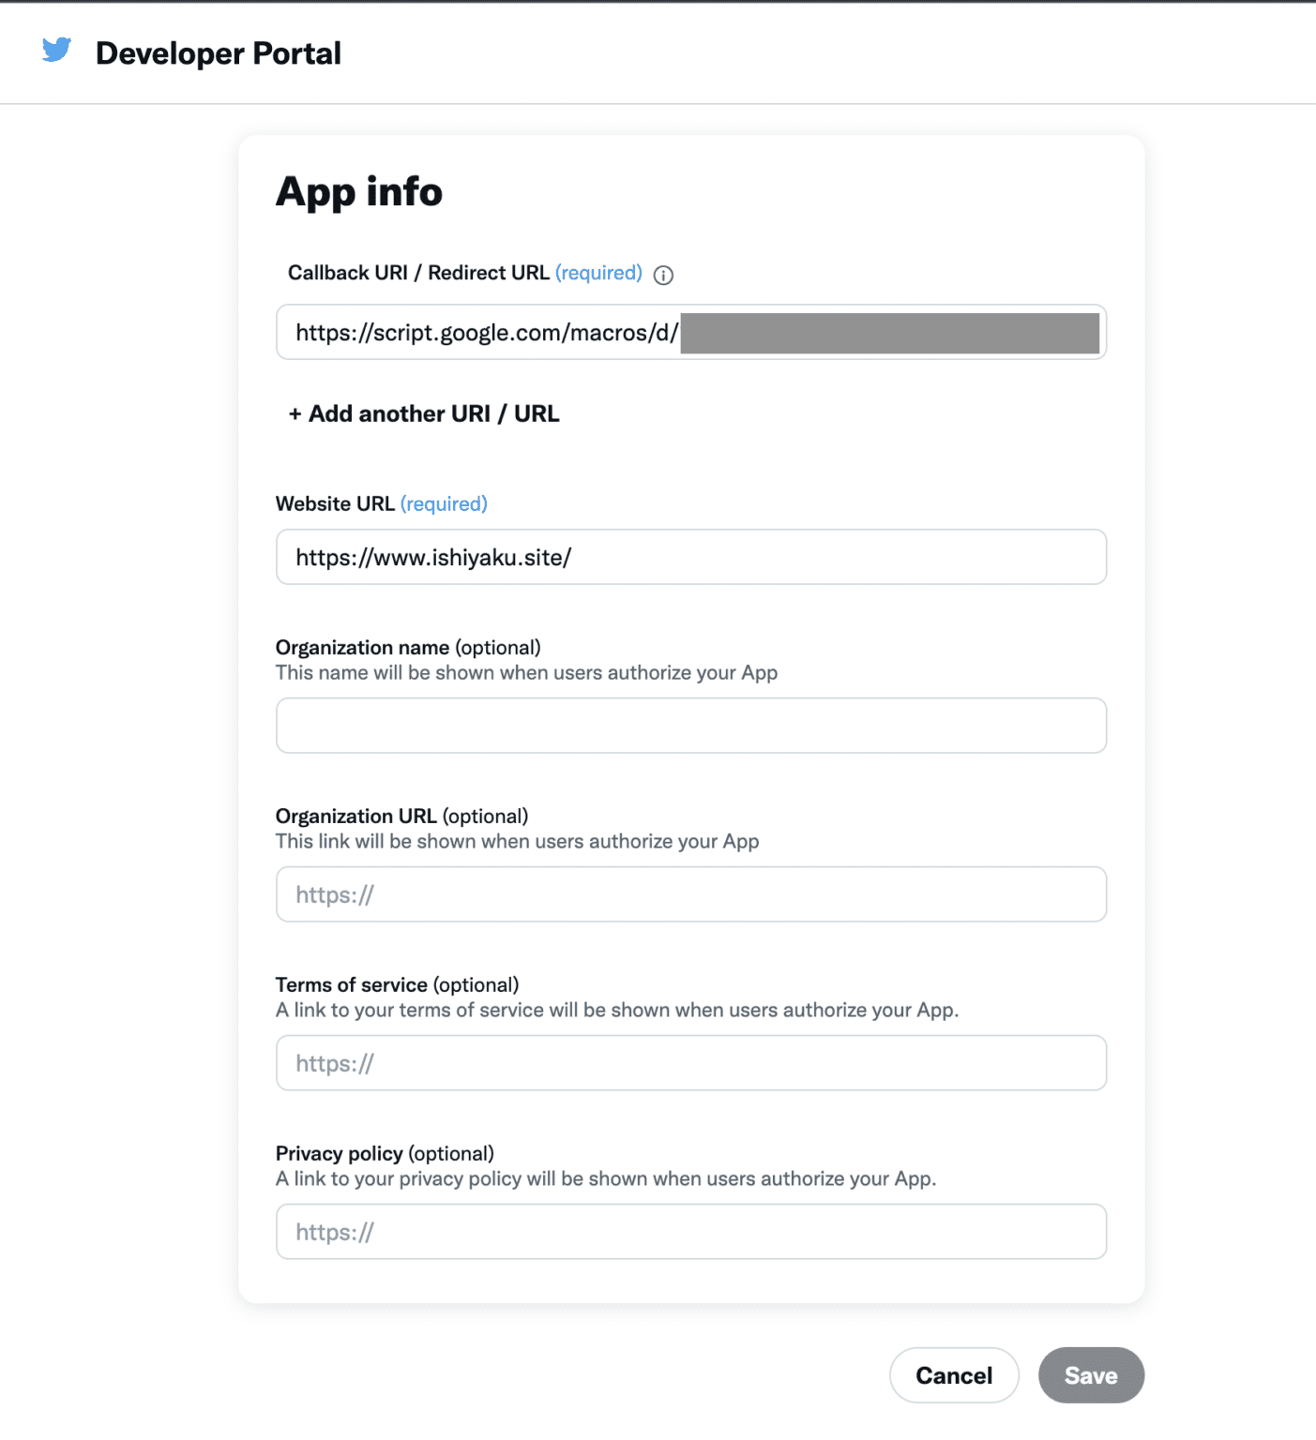Open the Developer Portal home

coord(218,53)
